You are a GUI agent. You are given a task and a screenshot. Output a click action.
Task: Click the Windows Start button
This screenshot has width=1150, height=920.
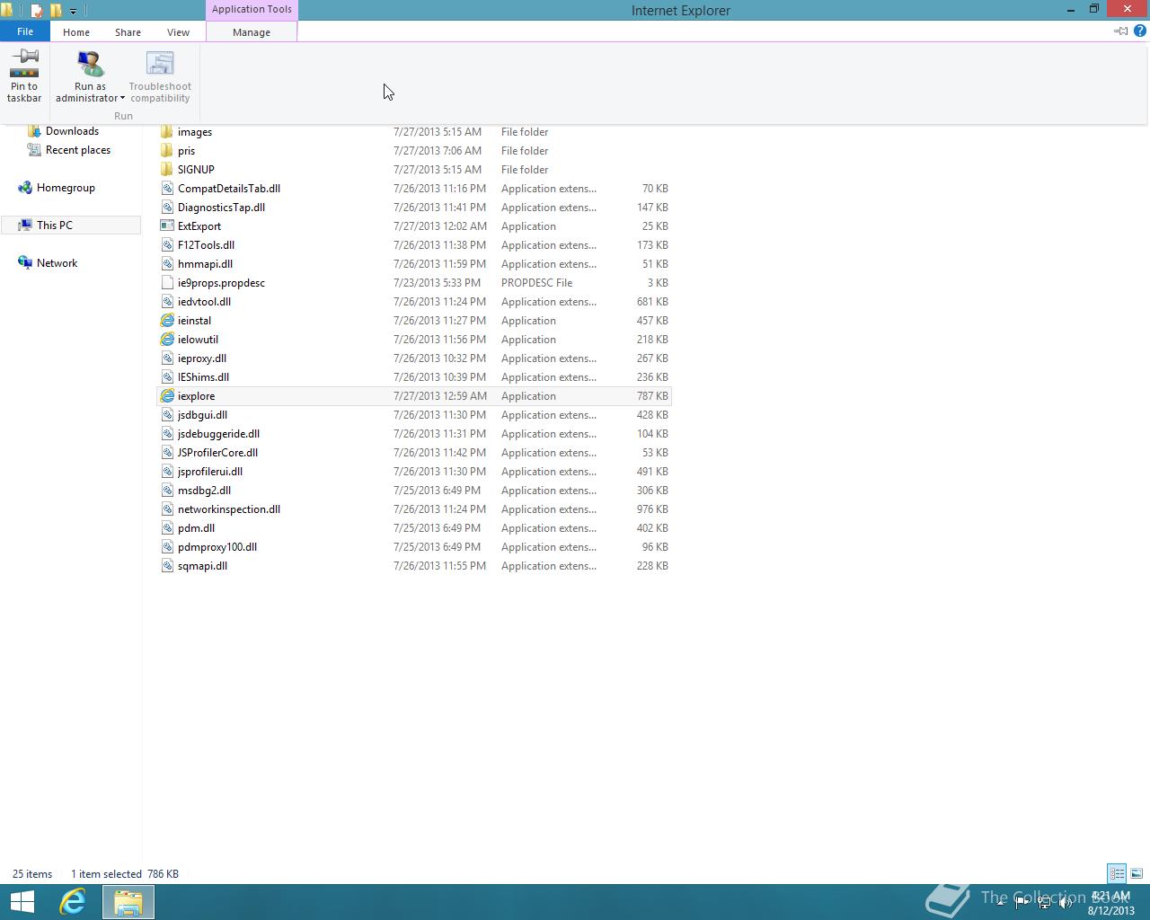(x=22, y=902)
